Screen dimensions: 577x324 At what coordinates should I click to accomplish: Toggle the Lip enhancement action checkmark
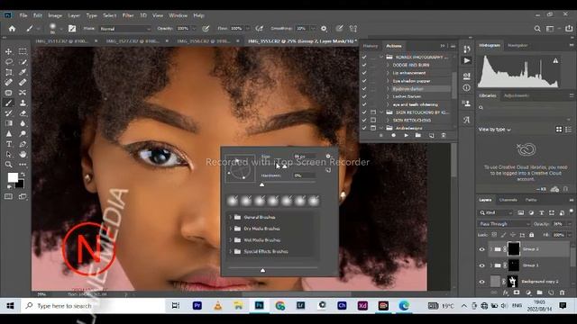364,73
